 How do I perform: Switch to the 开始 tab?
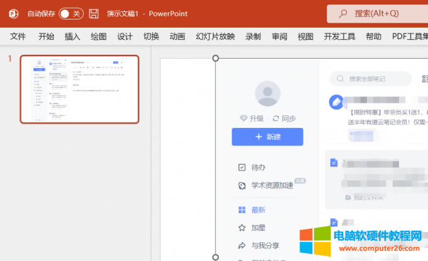[46, 37]
